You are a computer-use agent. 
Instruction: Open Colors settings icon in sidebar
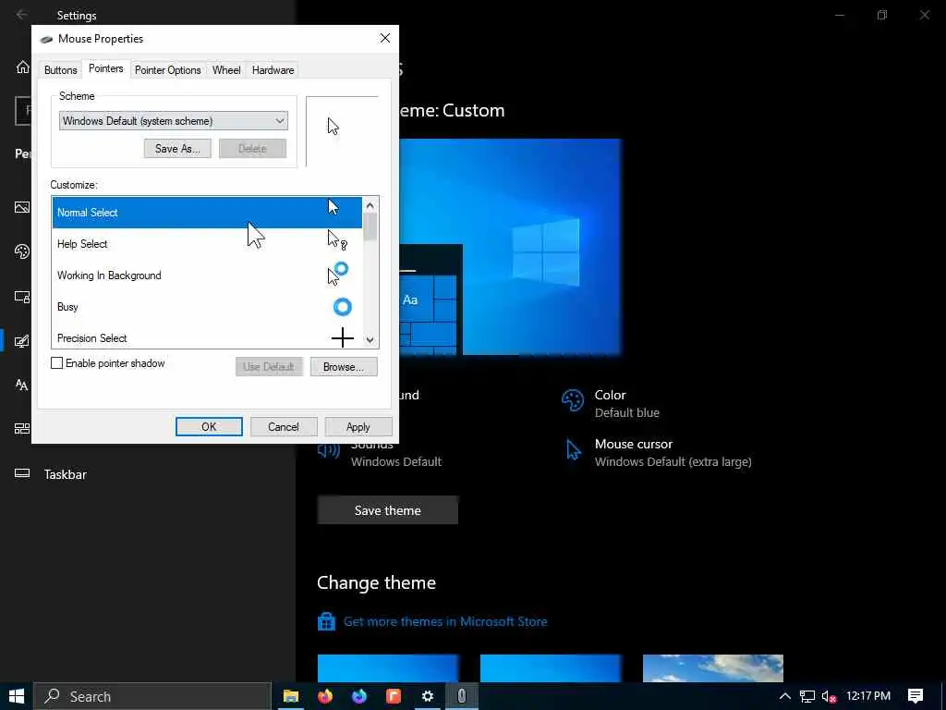click(22, 251)
